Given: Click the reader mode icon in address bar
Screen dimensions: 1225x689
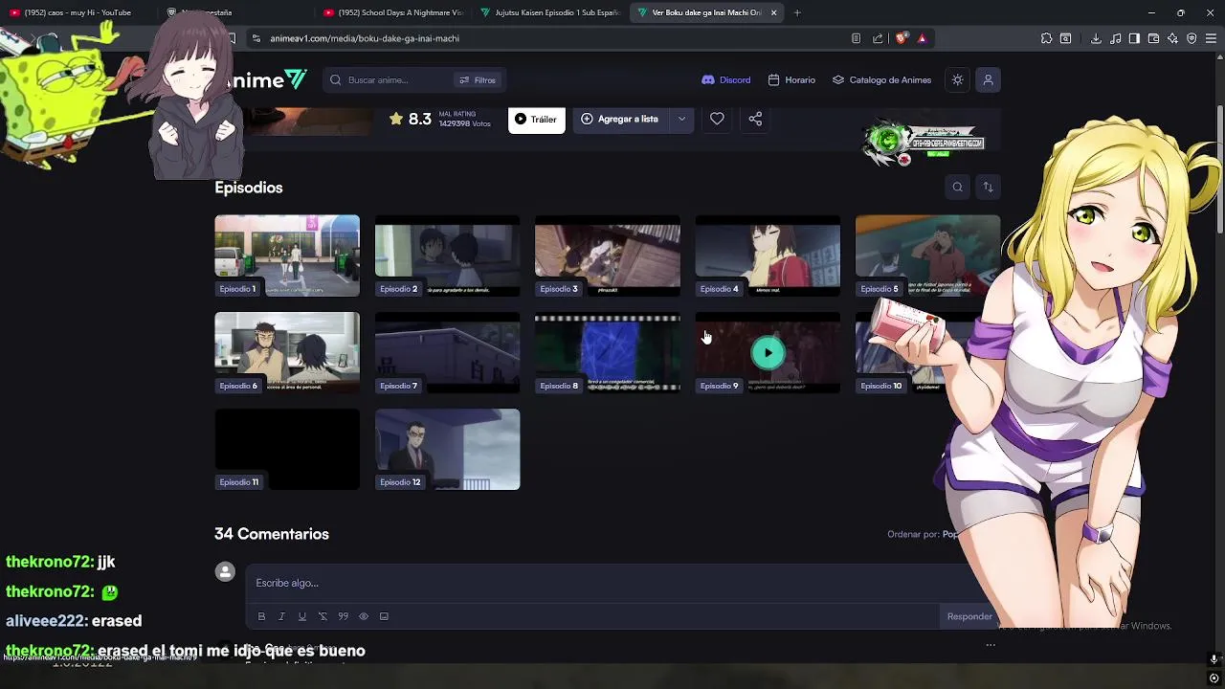Looking at the screenshot, I should 856,38.
